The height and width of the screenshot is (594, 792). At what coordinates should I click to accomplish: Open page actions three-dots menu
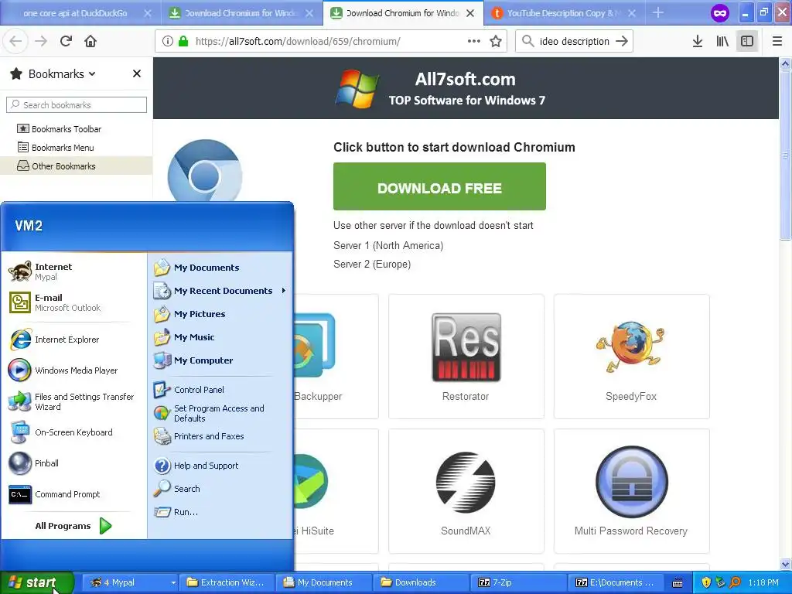(x=474, y=42)
